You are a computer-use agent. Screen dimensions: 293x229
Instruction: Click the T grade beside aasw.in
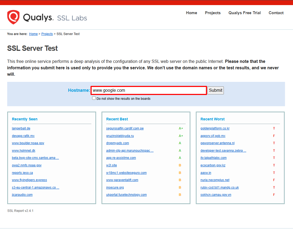(274, 173)
